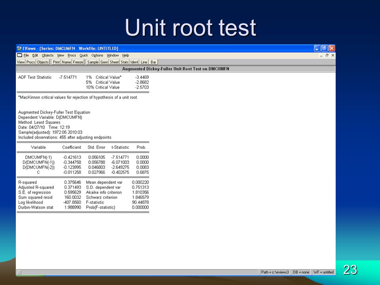Viewport: 380px width, 285px height.
Task: Show Line graph via Line button
Action: [x=144, y=62]
